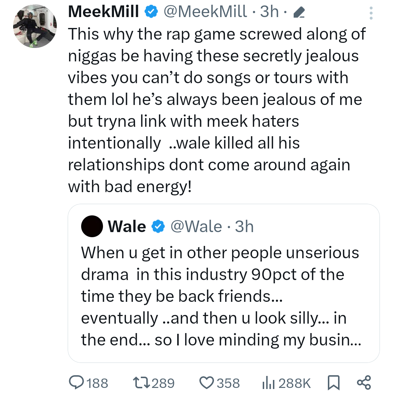The image size is (393, 401).
Task: Click the 3h timestamp on Wale's quoted tweet
Action: [x=244, y=227]
